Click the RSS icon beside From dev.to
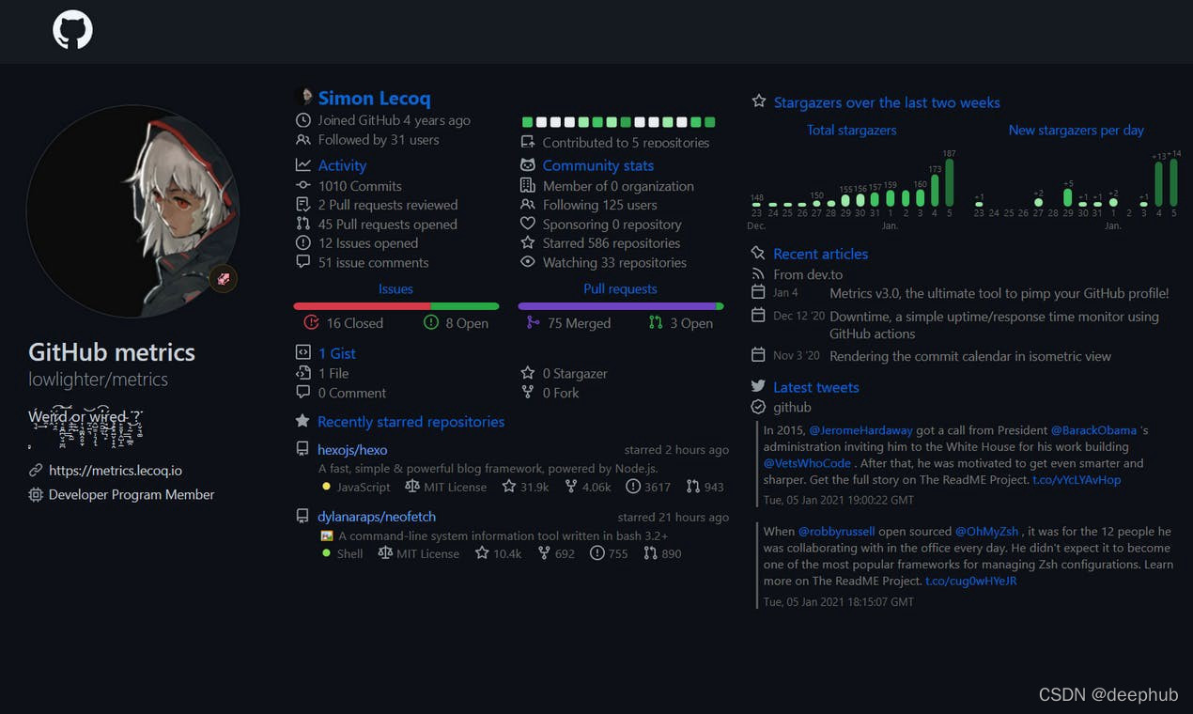This screenshot has width=1193, height=714. pyautogui.click(x=759, y=274)
